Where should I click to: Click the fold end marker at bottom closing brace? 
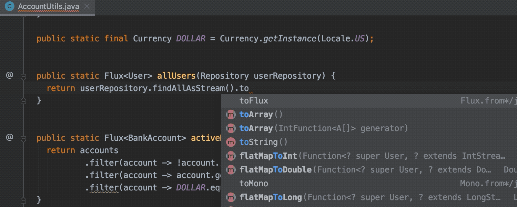[23, 200]
